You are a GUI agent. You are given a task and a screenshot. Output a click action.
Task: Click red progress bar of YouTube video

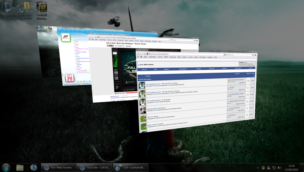(131, 92)
